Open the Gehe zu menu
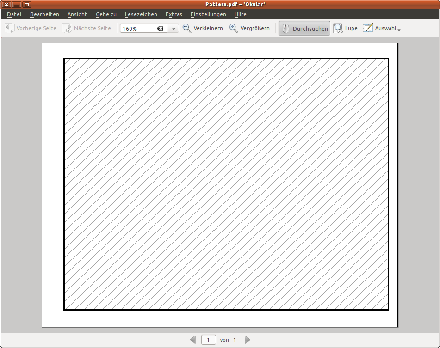The height and width of the screenshot is (348, 440). (106, 14)
